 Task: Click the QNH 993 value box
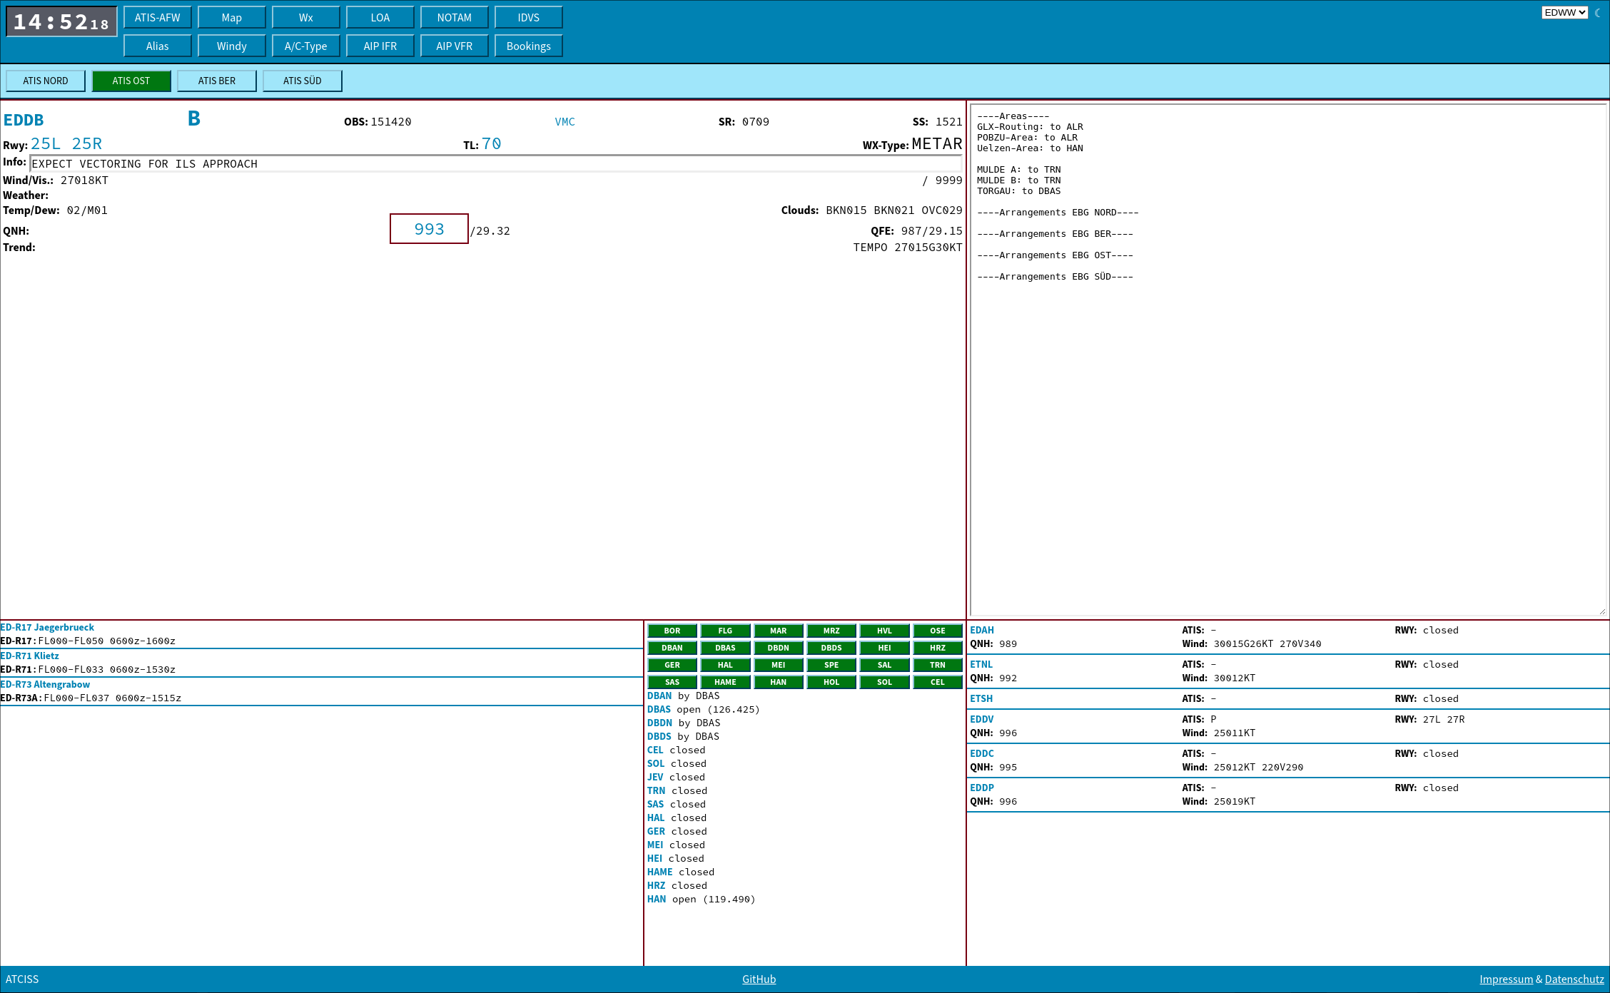pos(429,229)
